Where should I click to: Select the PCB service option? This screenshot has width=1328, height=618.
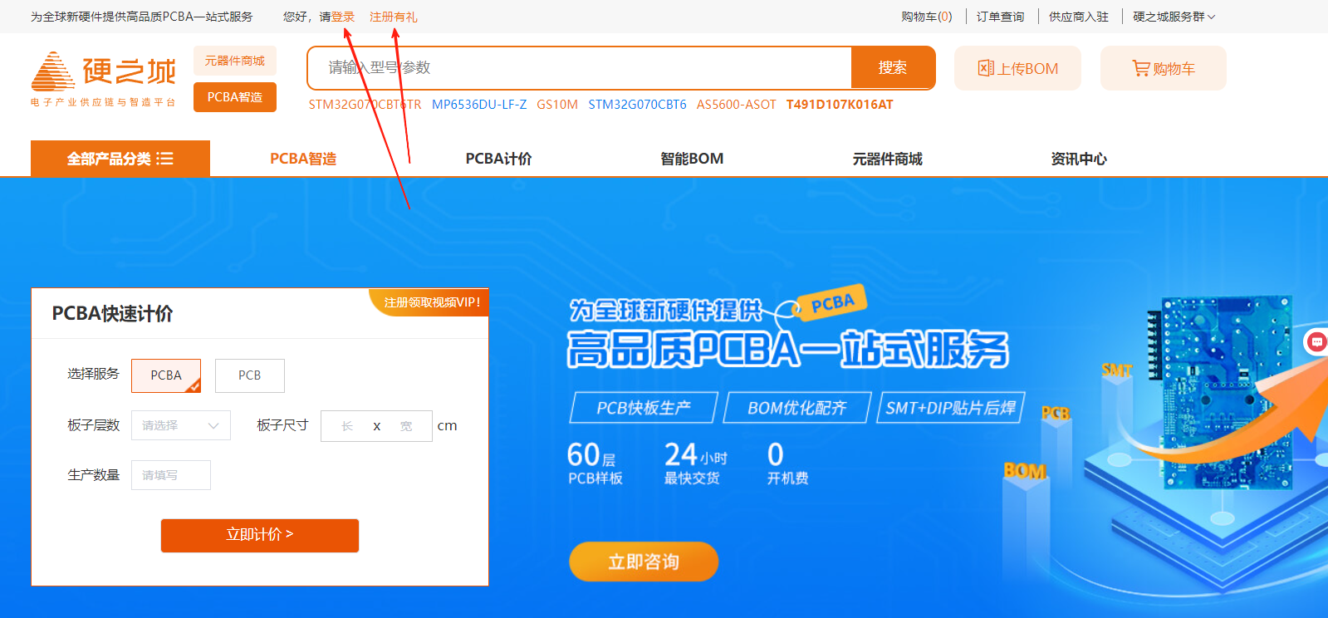pos(250,375)
